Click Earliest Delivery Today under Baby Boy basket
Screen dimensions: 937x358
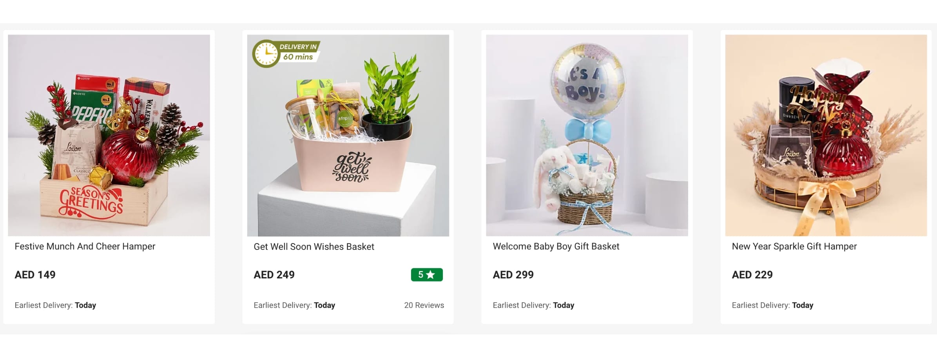point(533,305)
